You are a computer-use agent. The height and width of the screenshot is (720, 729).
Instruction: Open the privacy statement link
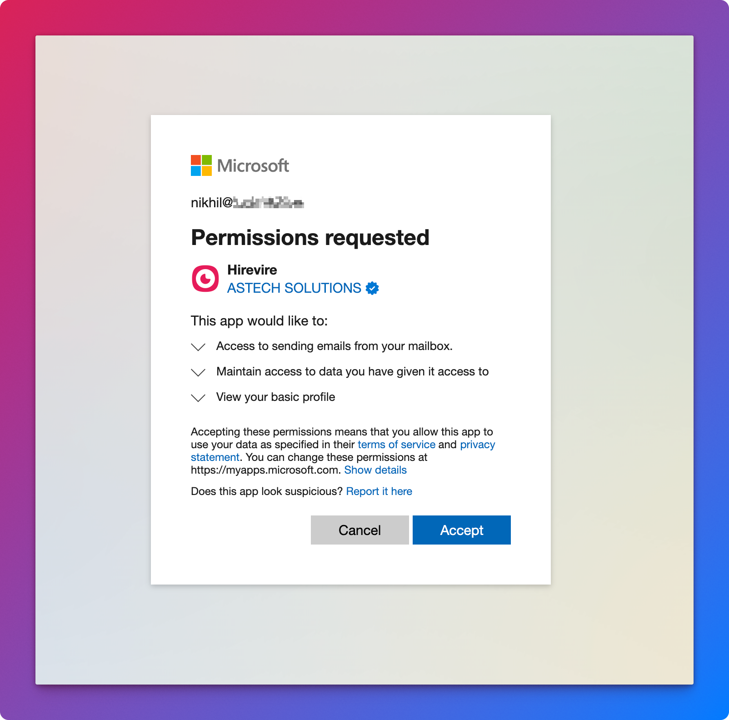477,445
